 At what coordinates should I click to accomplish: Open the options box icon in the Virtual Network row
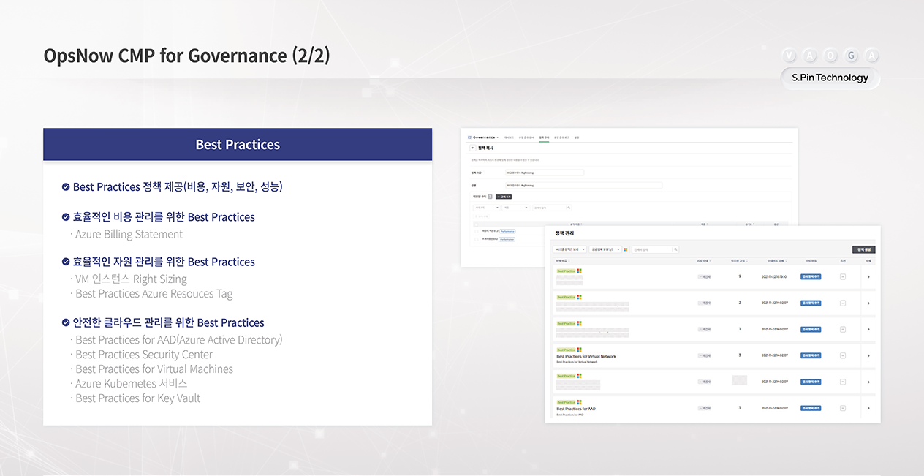coord(843,355)
